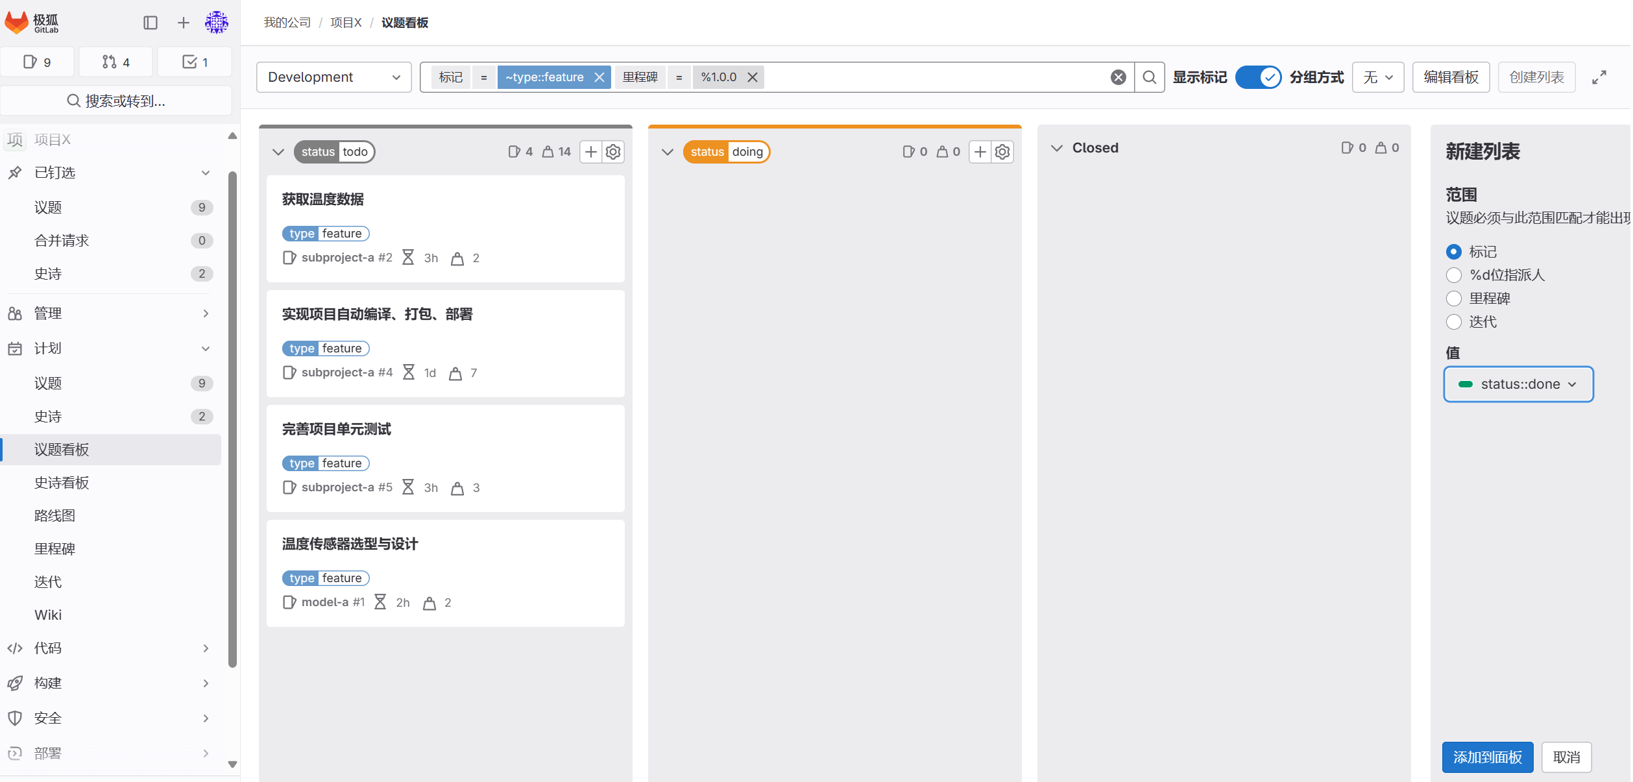Open the issues icon showing count 9
The width and height of the screenshot is (1633, 782).
pyautogui.click(x=37, y=62)
